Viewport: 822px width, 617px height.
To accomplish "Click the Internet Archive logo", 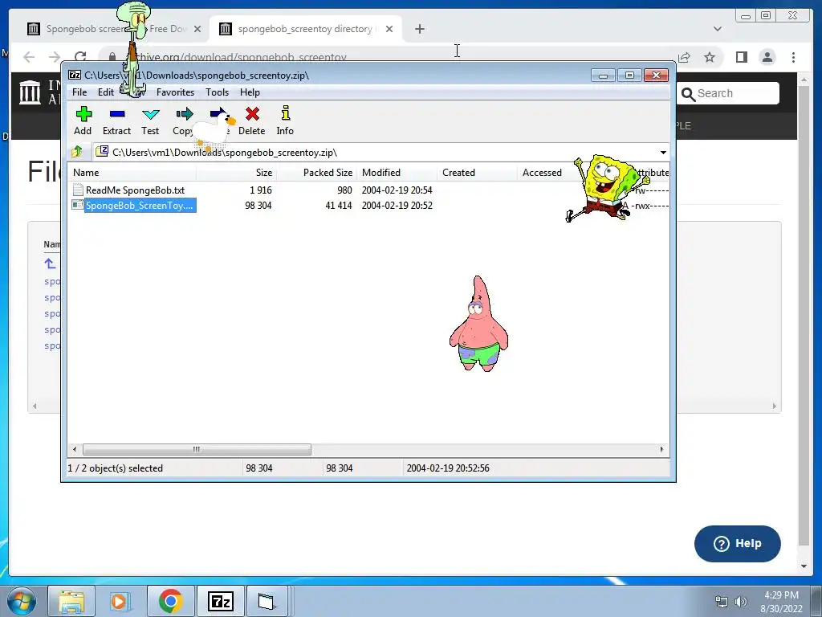I will point(30,92).
